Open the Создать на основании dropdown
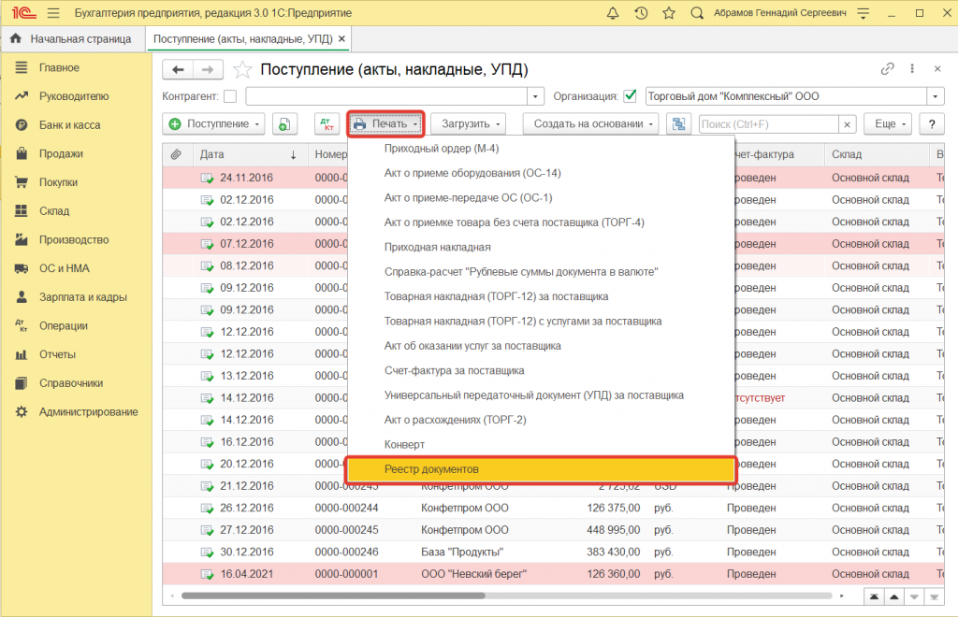958x617 pixels. pyautogui.click(x=590, y=124)
